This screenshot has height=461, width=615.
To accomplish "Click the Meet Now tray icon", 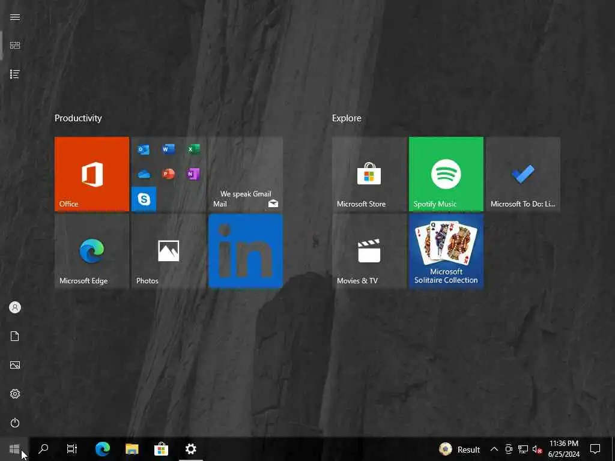I will [x=509, y=449].
